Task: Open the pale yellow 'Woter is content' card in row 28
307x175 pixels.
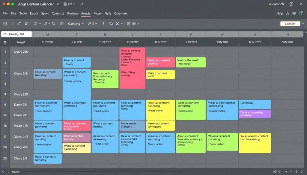Action: click(76, 148)
